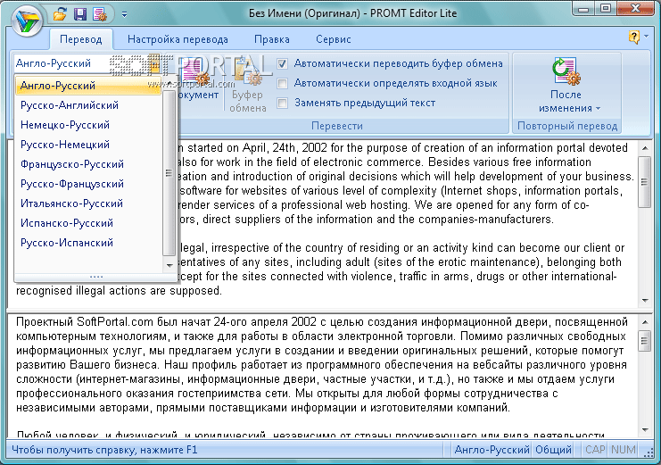This screenshot has width=661, height=465.
Task: Maximize the PROMT Editor Lite window
Action: coord(606,8)
